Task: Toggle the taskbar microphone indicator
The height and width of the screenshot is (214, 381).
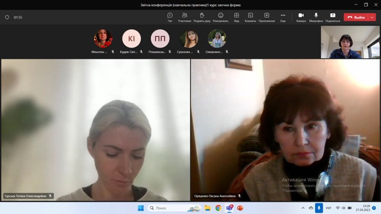Action: [x=319, y=208]
